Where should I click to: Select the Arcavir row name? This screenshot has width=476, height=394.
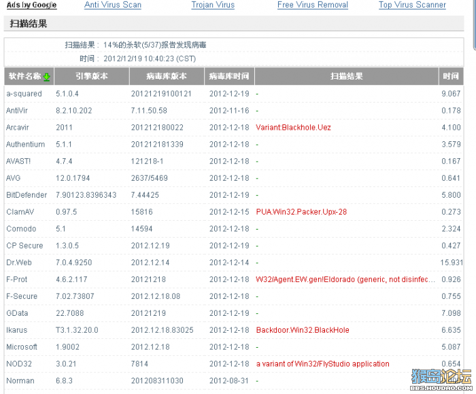[x=18, y=128]
